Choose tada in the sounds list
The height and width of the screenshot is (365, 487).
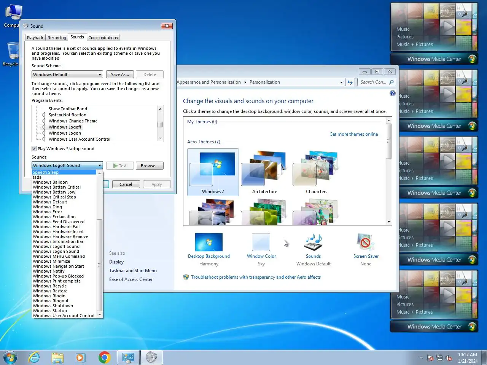pos(37,177)
